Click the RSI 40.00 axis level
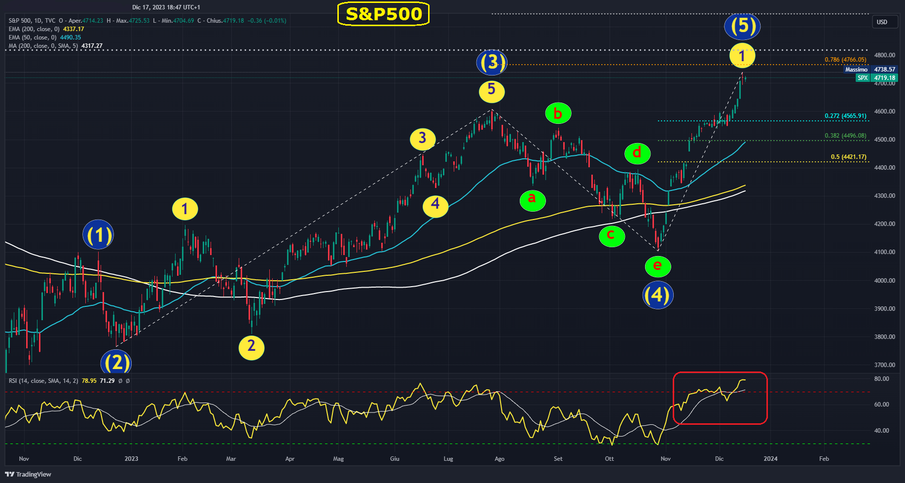905x483 pixels. (x=882, y=431)
